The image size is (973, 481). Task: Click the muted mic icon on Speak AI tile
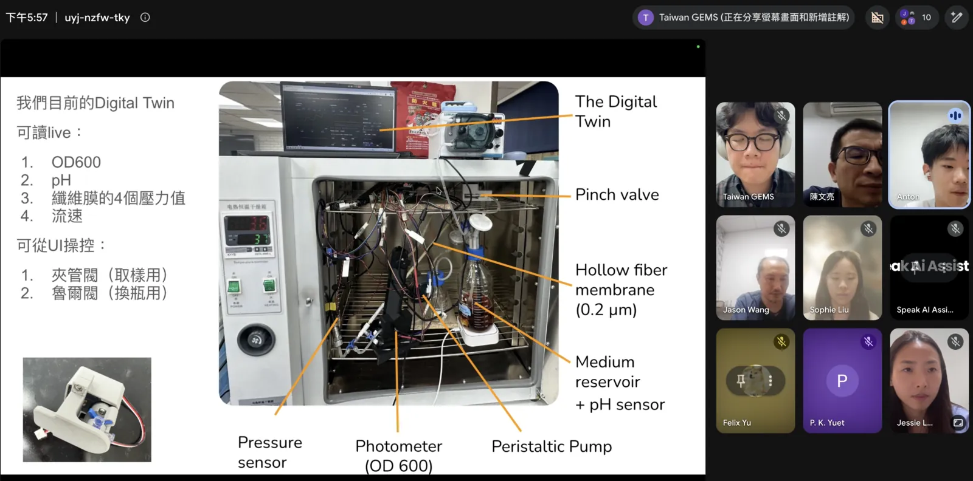955,228
